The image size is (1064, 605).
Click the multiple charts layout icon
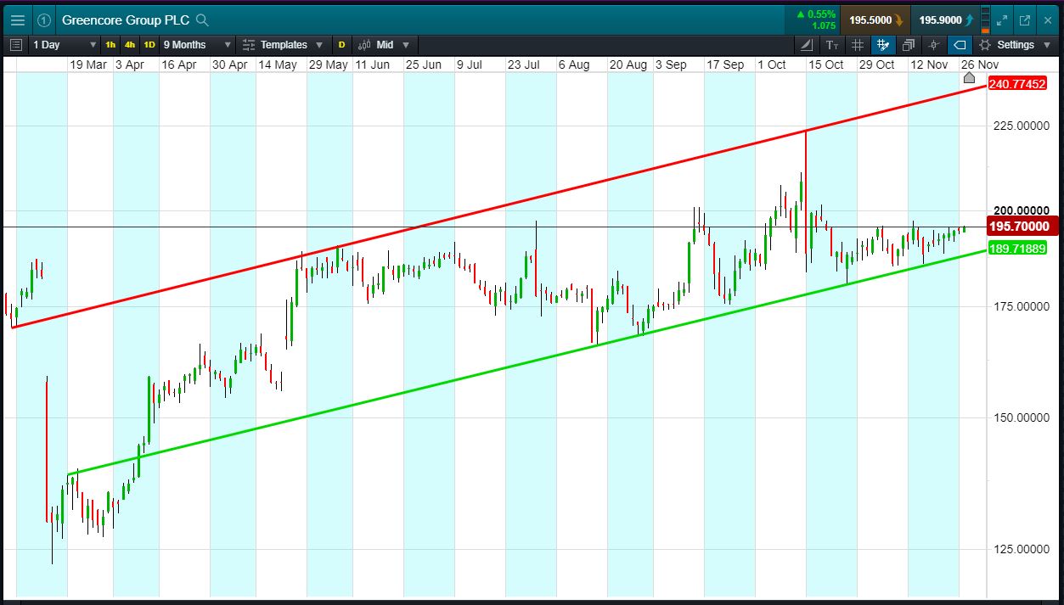tap(909, 44)
